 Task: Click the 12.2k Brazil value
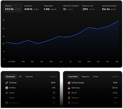click(x=115, y=93)
